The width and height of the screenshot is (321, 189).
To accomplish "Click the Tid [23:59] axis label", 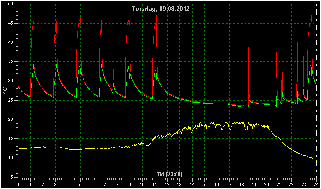I will [x=169, y=174].
